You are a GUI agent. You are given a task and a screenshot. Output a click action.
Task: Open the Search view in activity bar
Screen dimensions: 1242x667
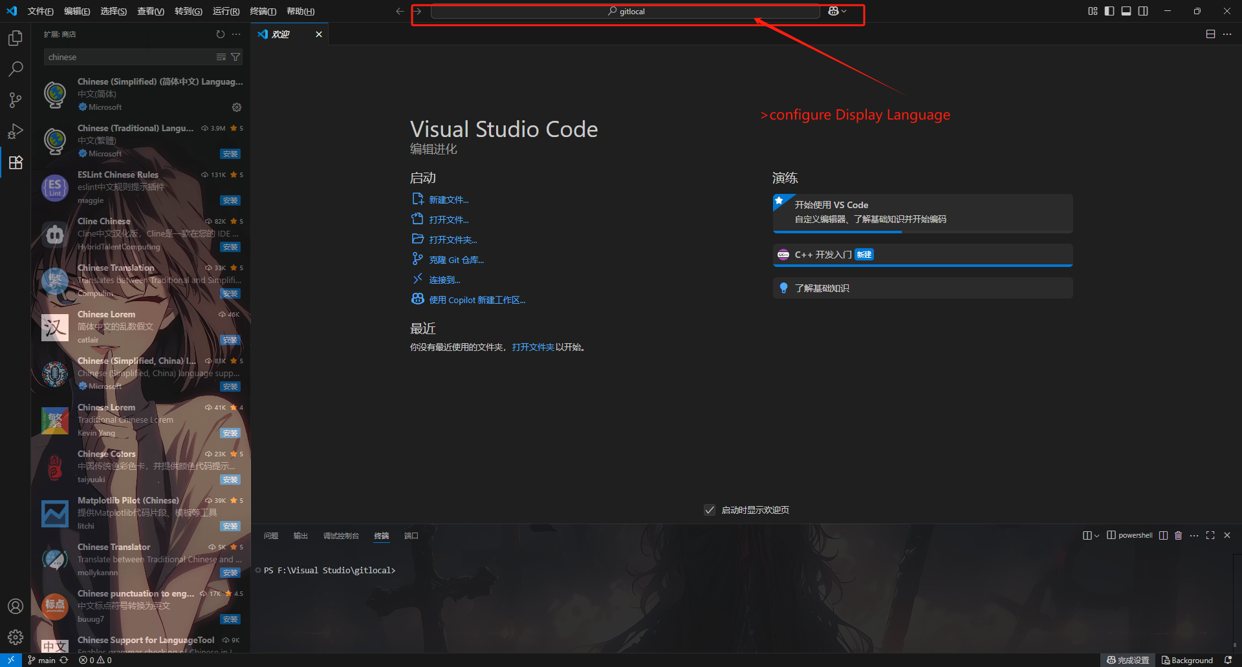(16, 69)
